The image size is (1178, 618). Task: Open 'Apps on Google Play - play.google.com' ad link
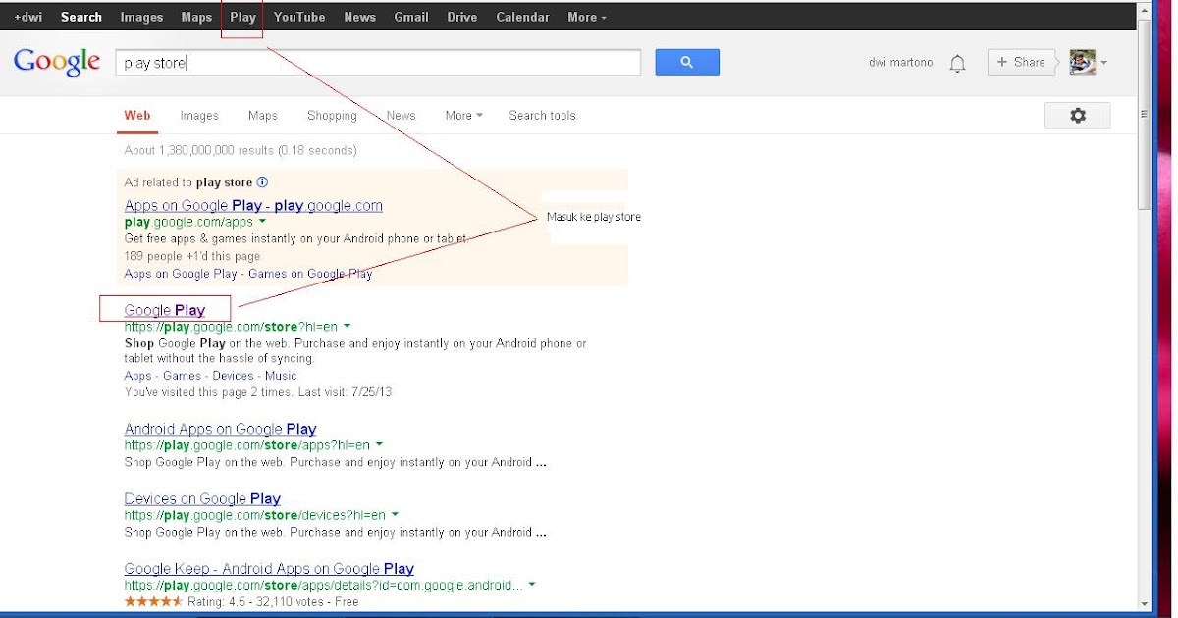(x=253, y=205)
